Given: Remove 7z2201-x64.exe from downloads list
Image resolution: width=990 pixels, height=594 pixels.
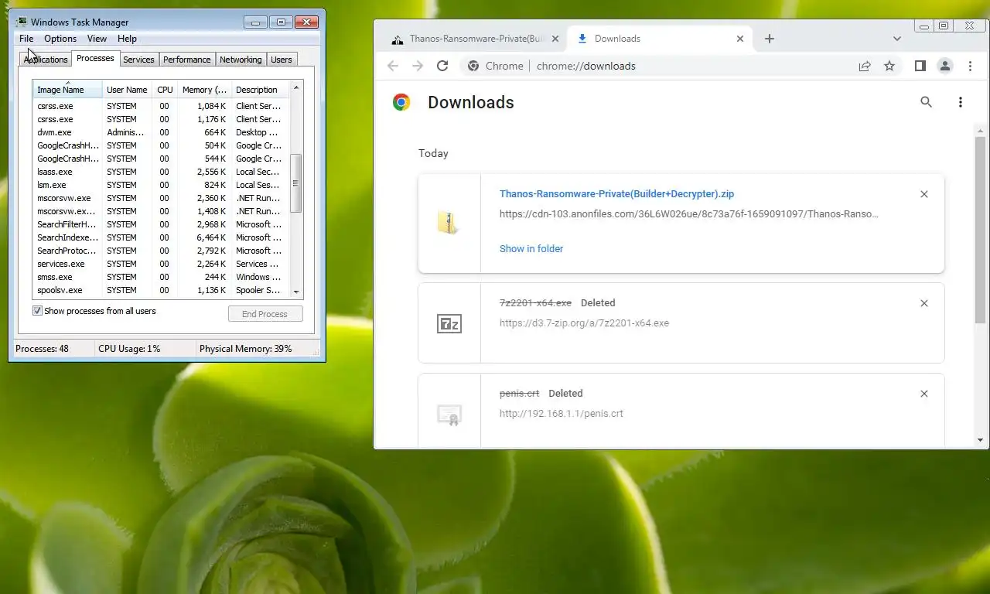Looking at the screenshot, I should (x=923, y=303).
